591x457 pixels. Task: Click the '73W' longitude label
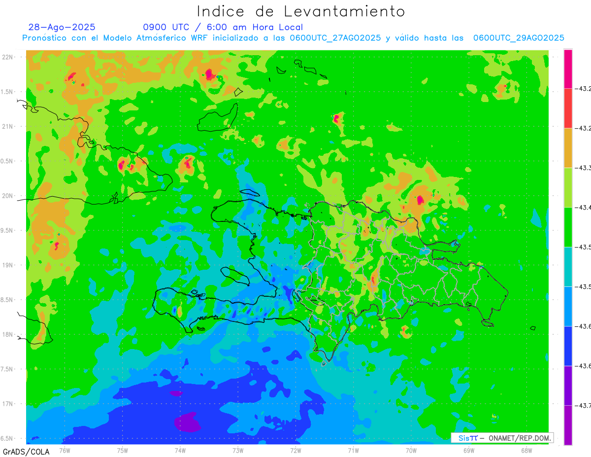tap(238, 450)
